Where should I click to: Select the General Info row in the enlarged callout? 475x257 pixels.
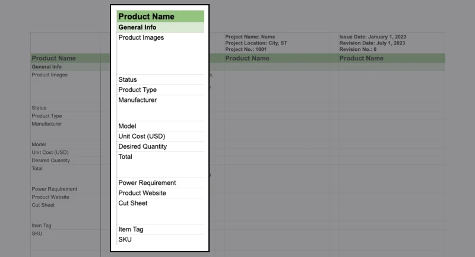click(137, 27)
